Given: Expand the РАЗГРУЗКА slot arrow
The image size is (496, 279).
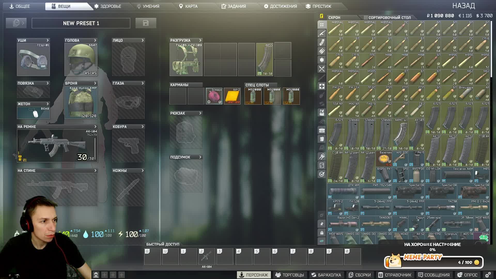Looking at the screenshot, I should pos(200,40).
